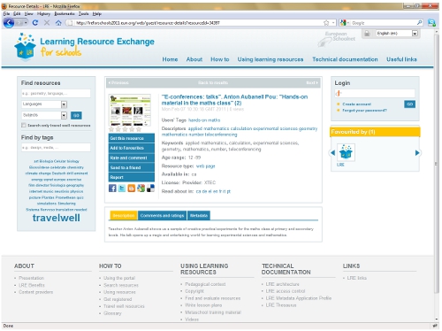
Task: Expand the Subjects dropdown
Action: pos(44,115)
